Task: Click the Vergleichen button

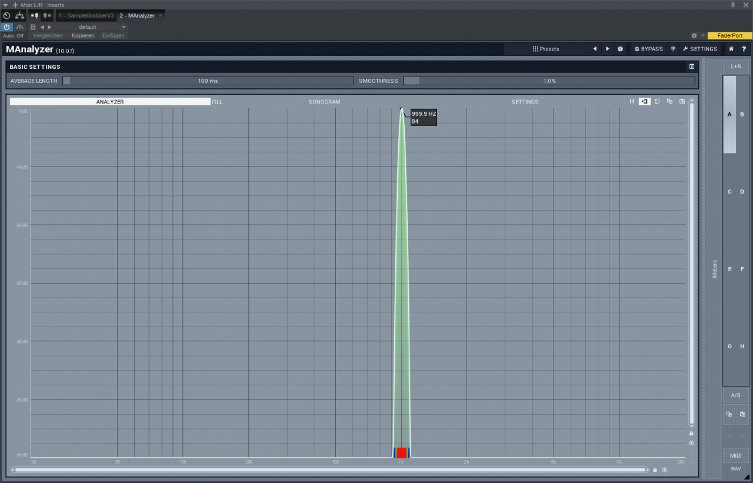Action: (48, 35)
